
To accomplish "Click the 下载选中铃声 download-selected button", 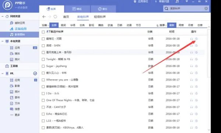I will (x=55, y=32).
